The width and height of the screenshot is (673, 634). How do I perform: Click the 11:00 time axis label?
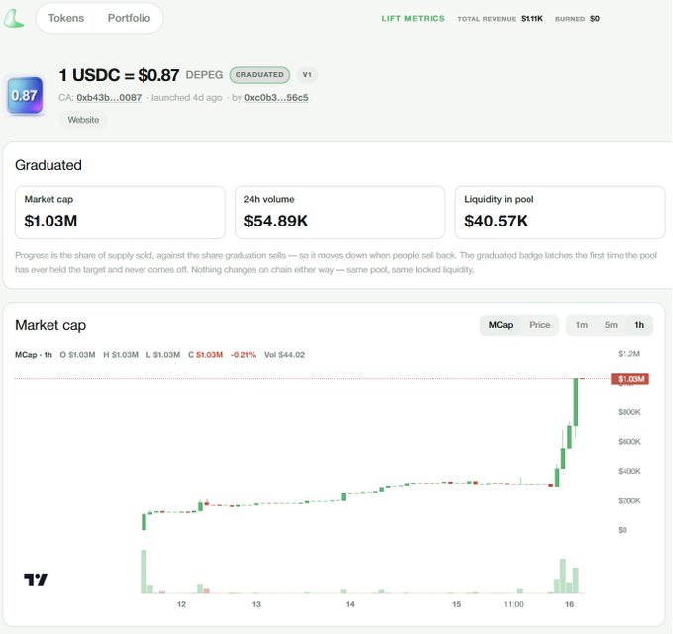[514, 604]
